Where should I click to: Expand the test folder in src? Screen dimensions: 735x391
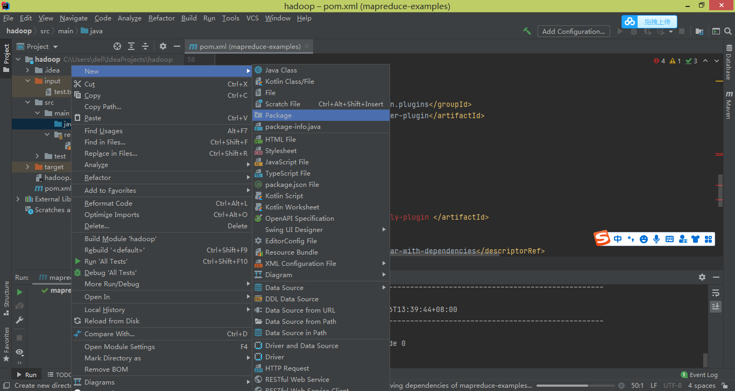(x=38, y=156)
